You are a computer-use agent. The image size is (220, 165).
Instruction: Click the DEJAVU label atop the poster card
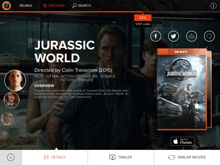181,52
